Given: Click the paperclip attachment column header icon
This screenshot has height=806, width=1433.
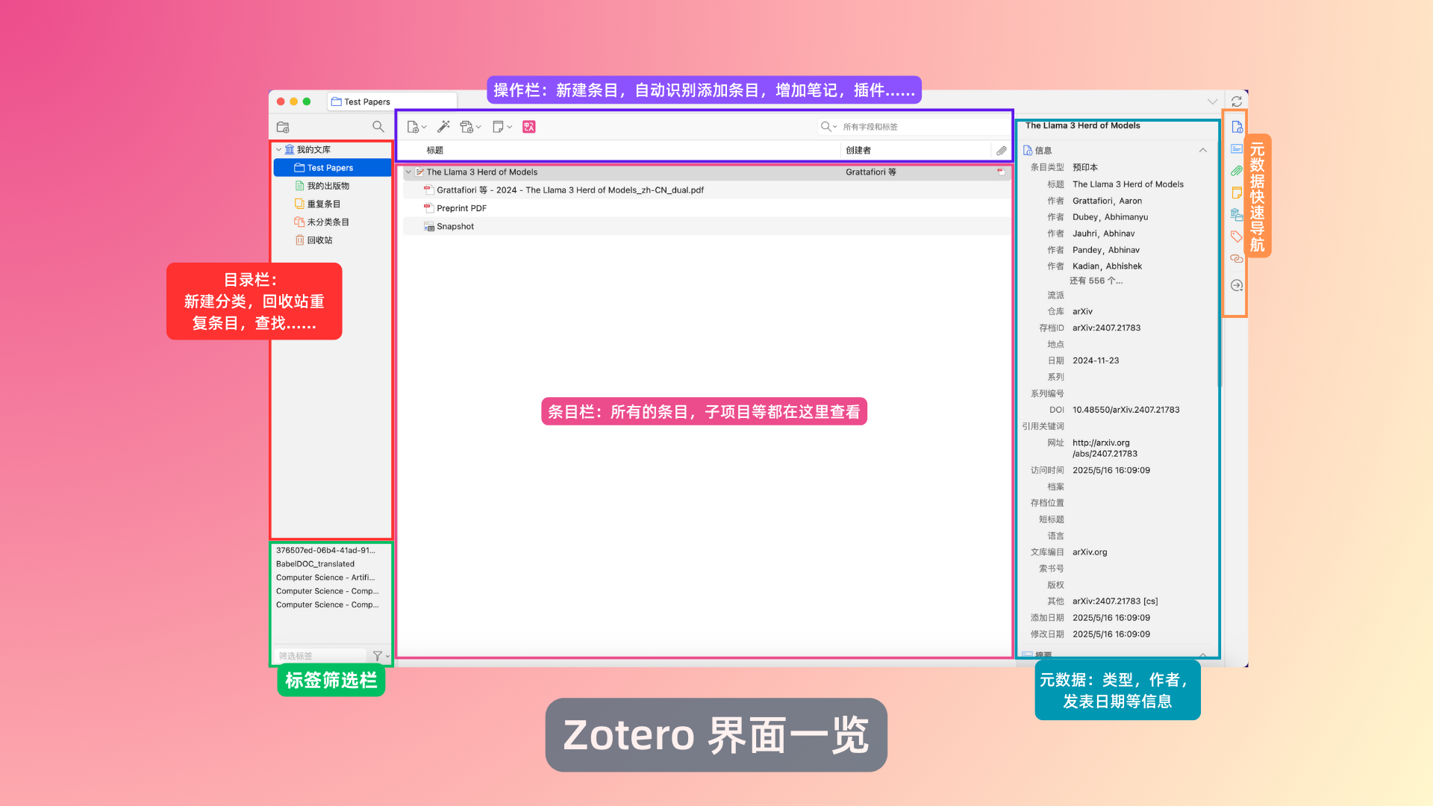Looking at the screenshot, I should [x=1002, y=151].
